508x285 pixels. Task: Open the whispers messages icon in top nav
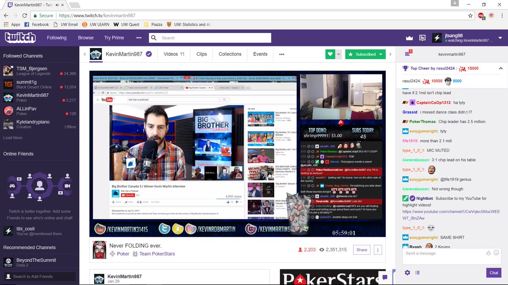tap(422, 38)
